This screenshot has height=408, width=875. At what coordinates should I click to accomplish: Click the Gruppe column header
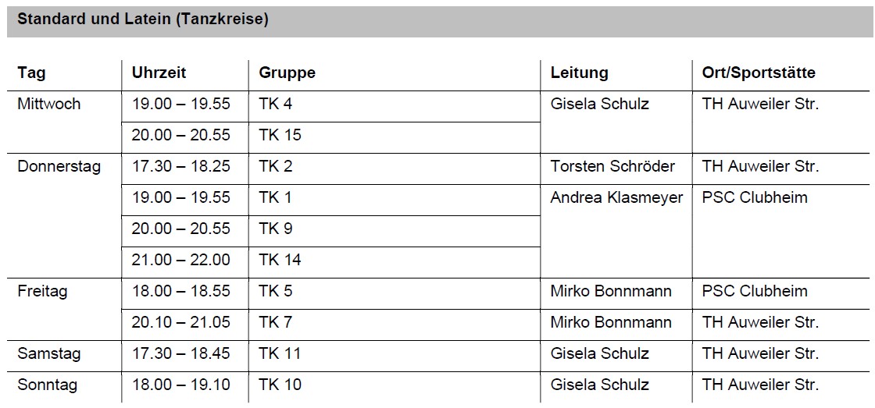tap(287, 73)
